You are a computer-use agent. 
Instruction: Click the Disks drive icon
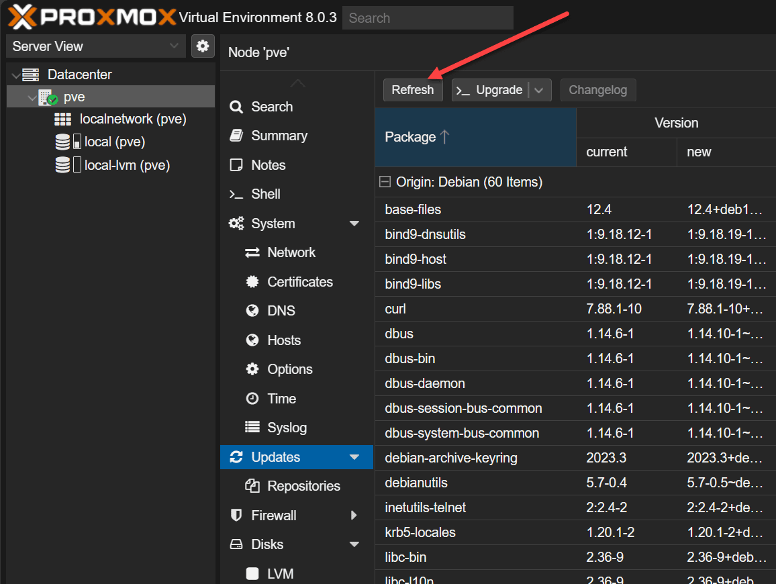point(236,544)
